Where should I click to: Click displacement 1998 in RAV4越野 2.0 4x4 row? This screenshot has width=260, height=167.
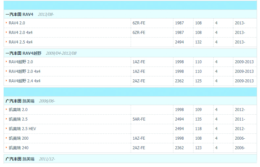tap(179, 71)
